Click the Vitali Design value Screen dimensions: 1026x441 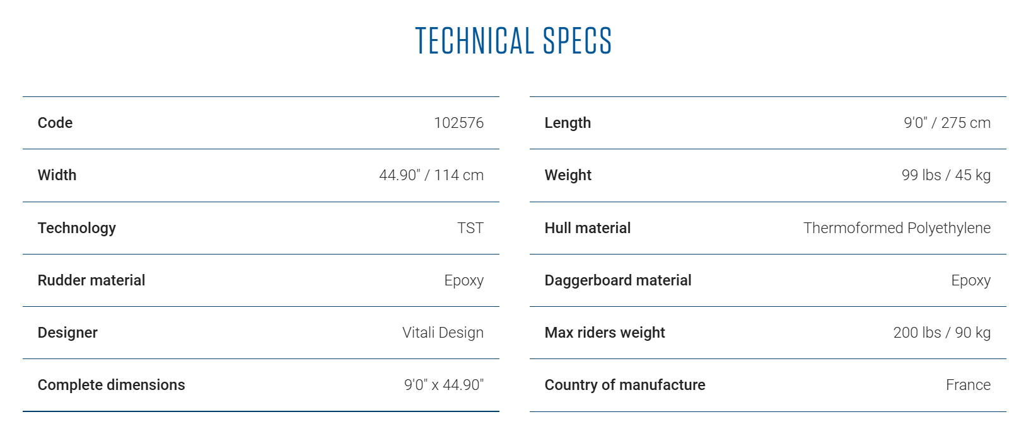coord(443,333)
